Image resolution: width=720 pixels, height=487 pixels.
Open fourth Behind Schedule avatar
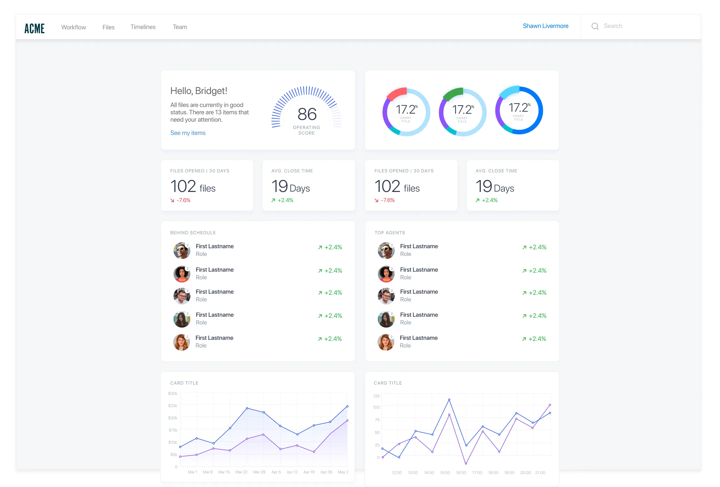click(x=182, y=319)
